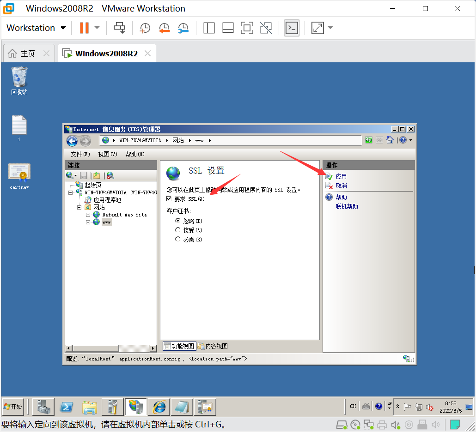
Task: Click the connections pane horizontal scrollbar
Action: (x=96, y=348)
